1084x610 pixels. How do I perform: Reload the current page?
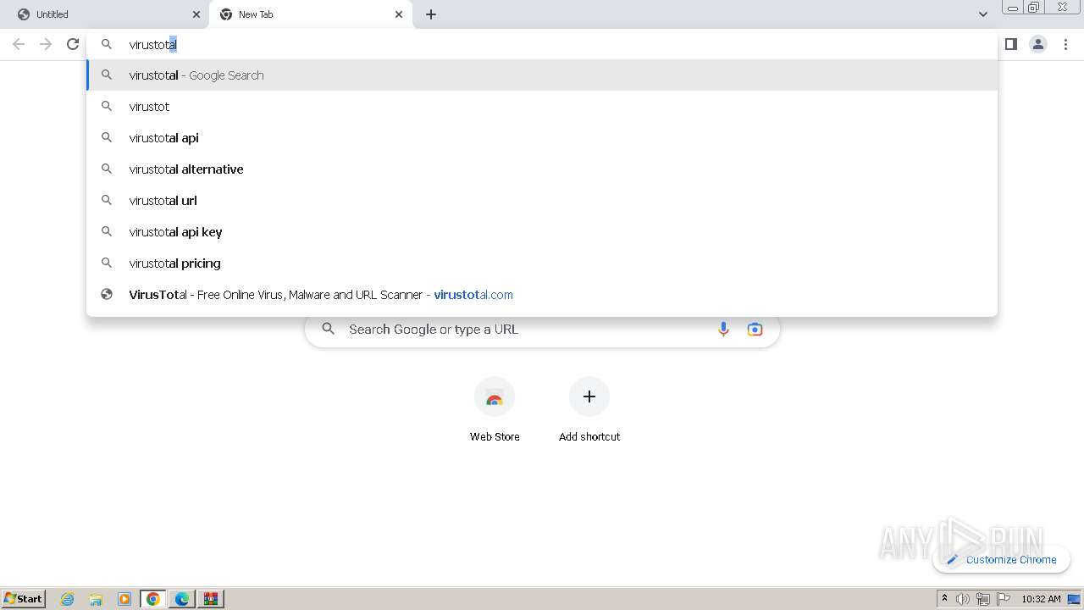(x=73, y=44)
